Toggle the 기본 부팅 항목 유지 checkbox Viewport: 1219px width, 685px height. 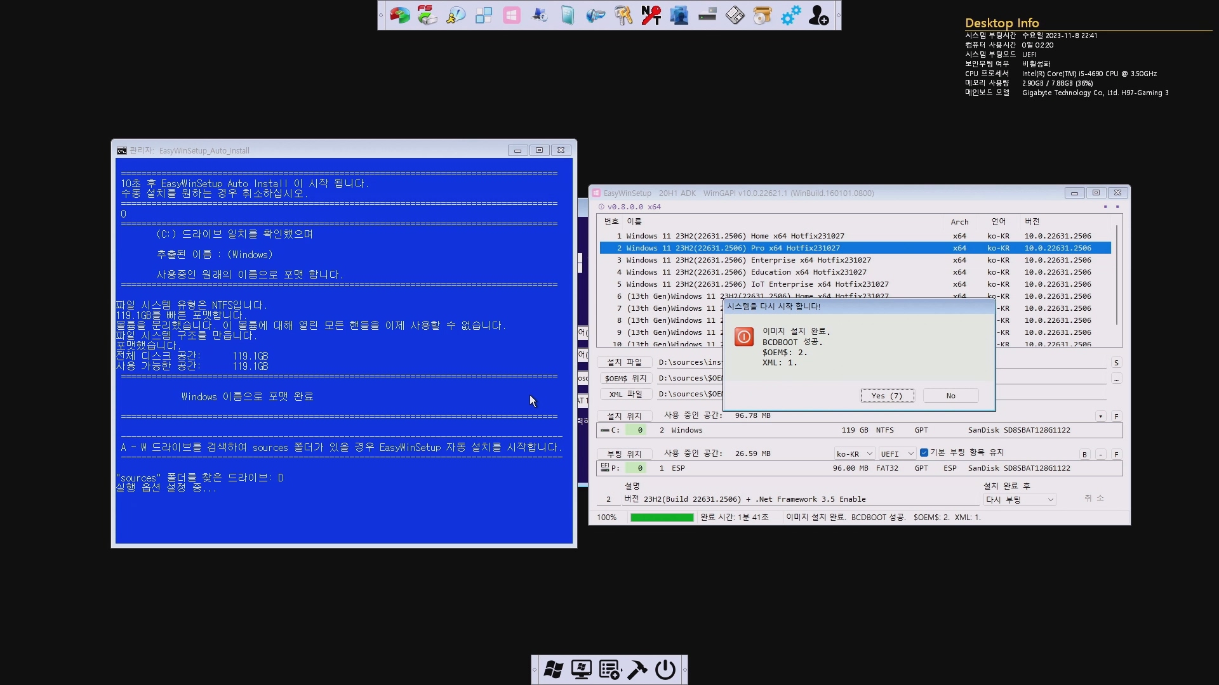(x=924, y=452)
